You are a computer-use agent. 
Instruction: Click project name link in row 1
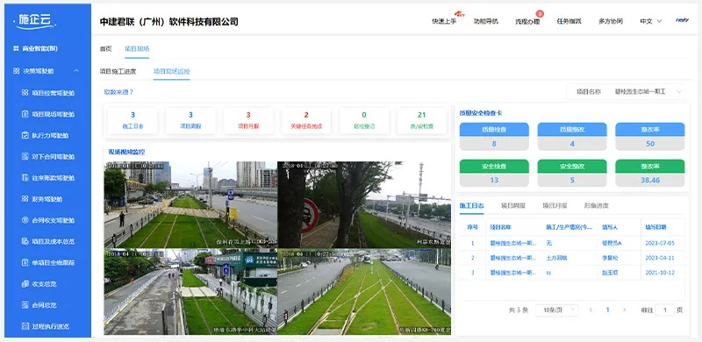(513, 244)
